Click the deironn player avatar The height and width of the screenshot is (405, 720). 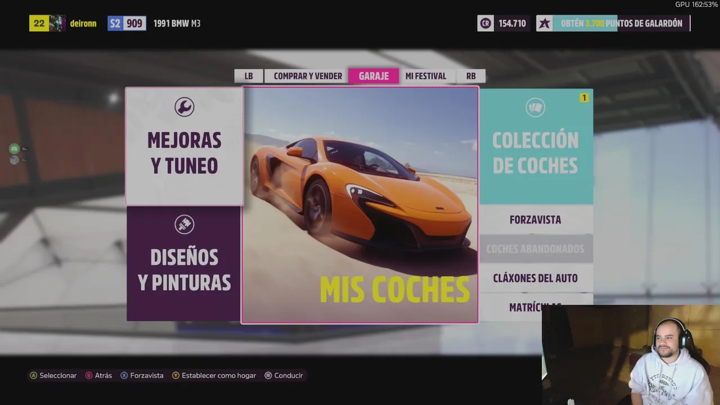57,23
